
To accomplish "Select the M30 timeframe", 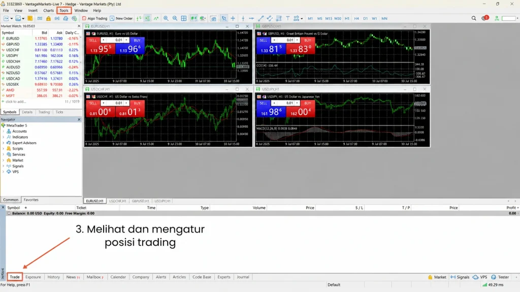I will click(x=338, y=19).
